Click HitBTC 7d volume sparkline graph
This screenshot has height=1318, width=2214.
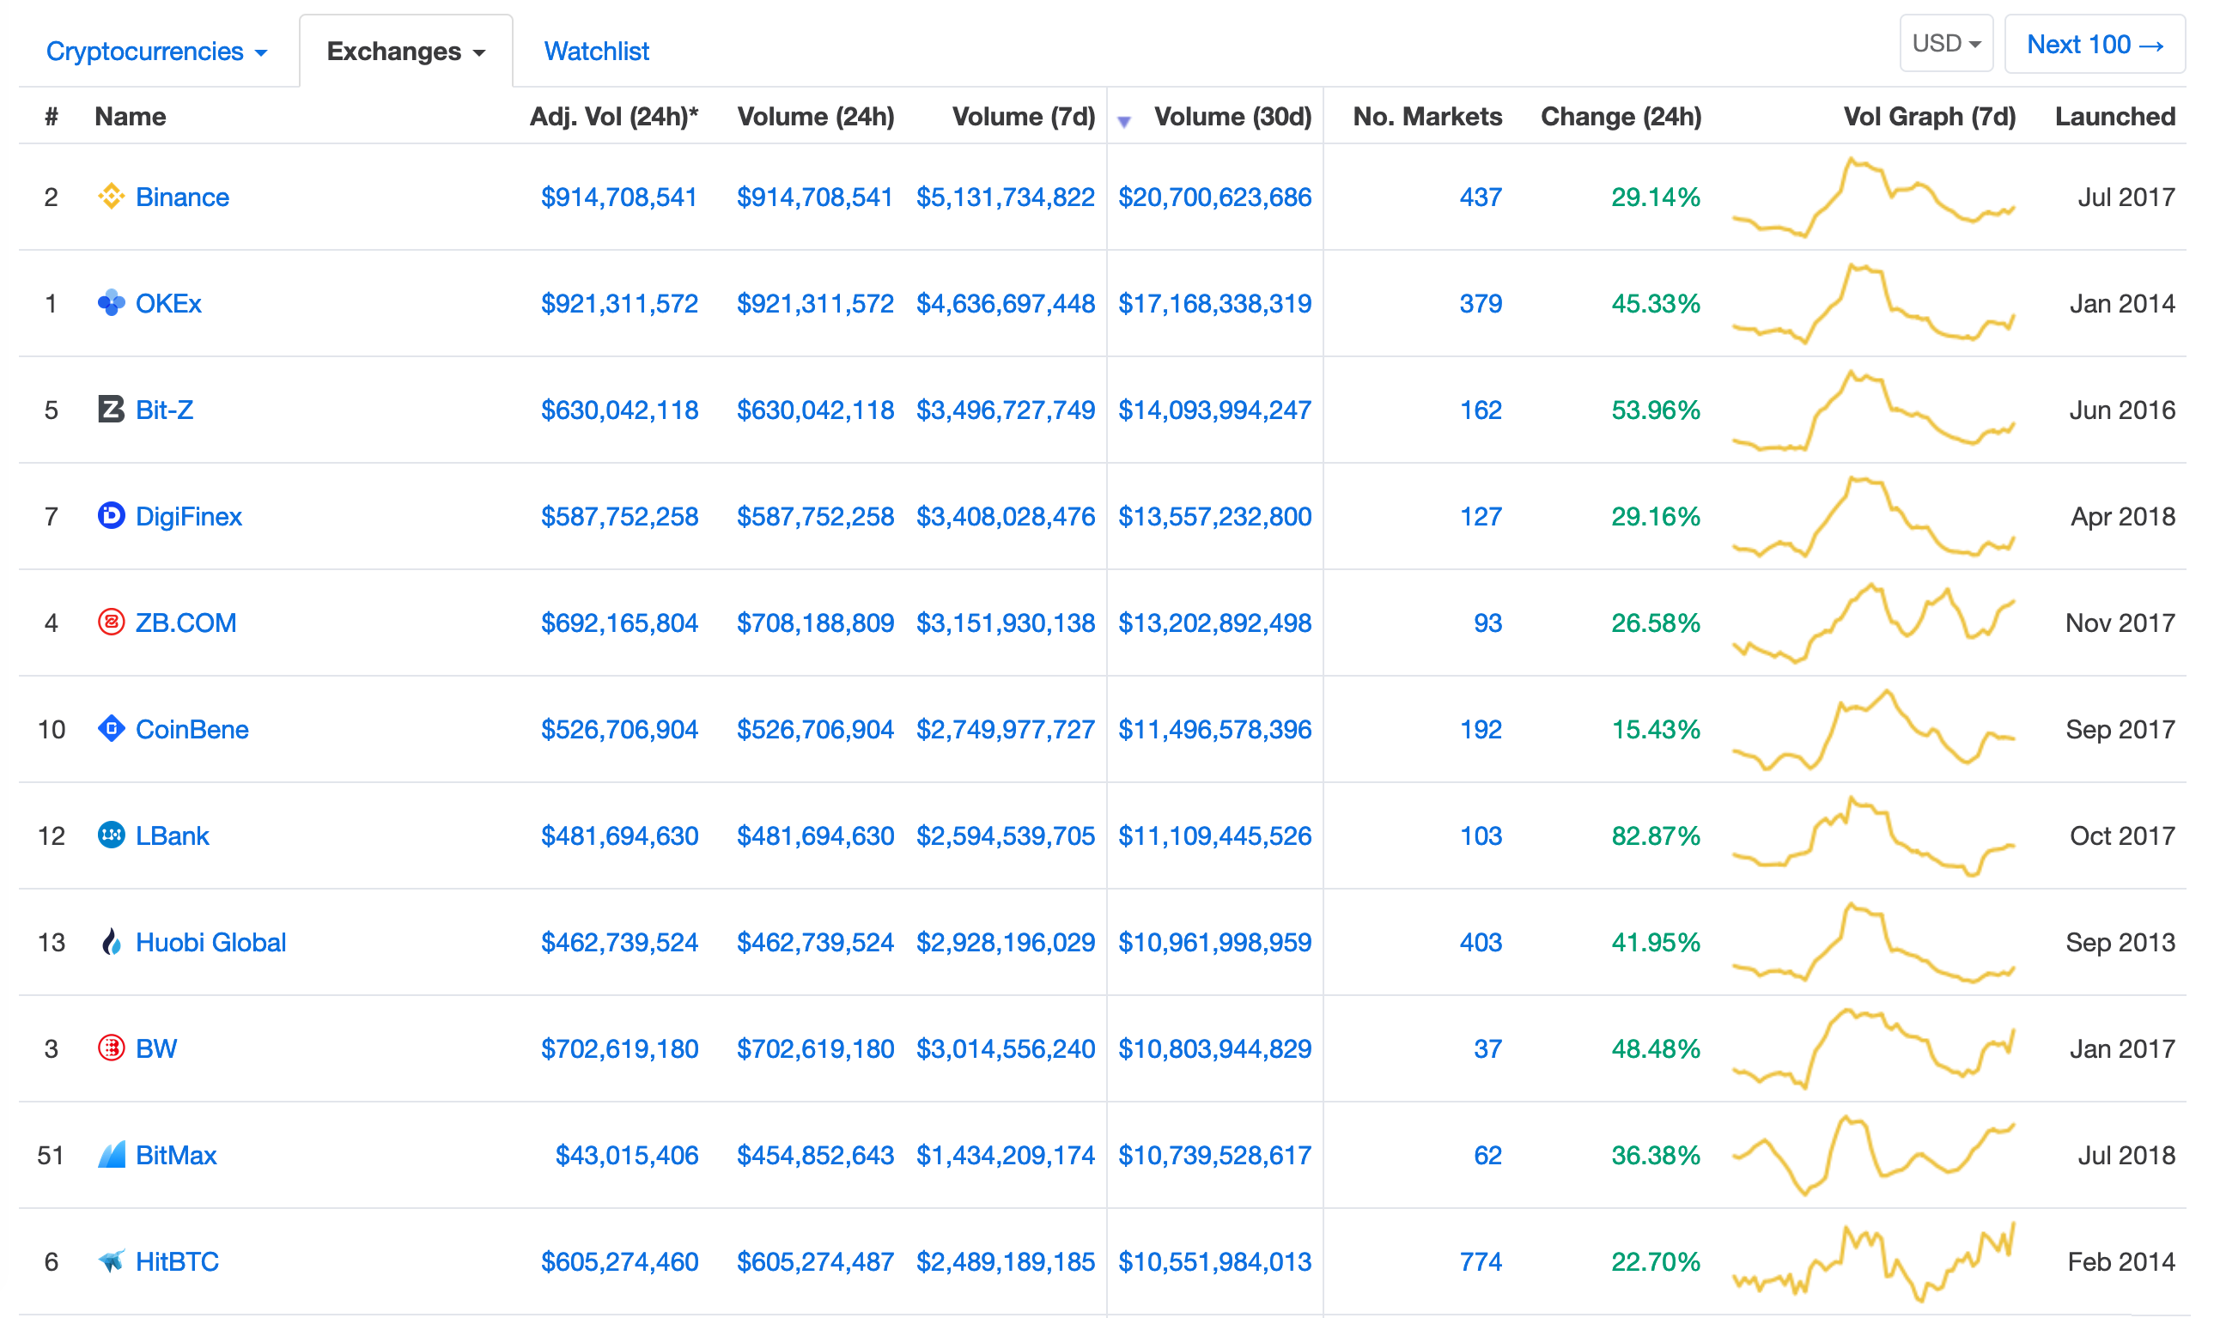[x=1873, y=1263]
